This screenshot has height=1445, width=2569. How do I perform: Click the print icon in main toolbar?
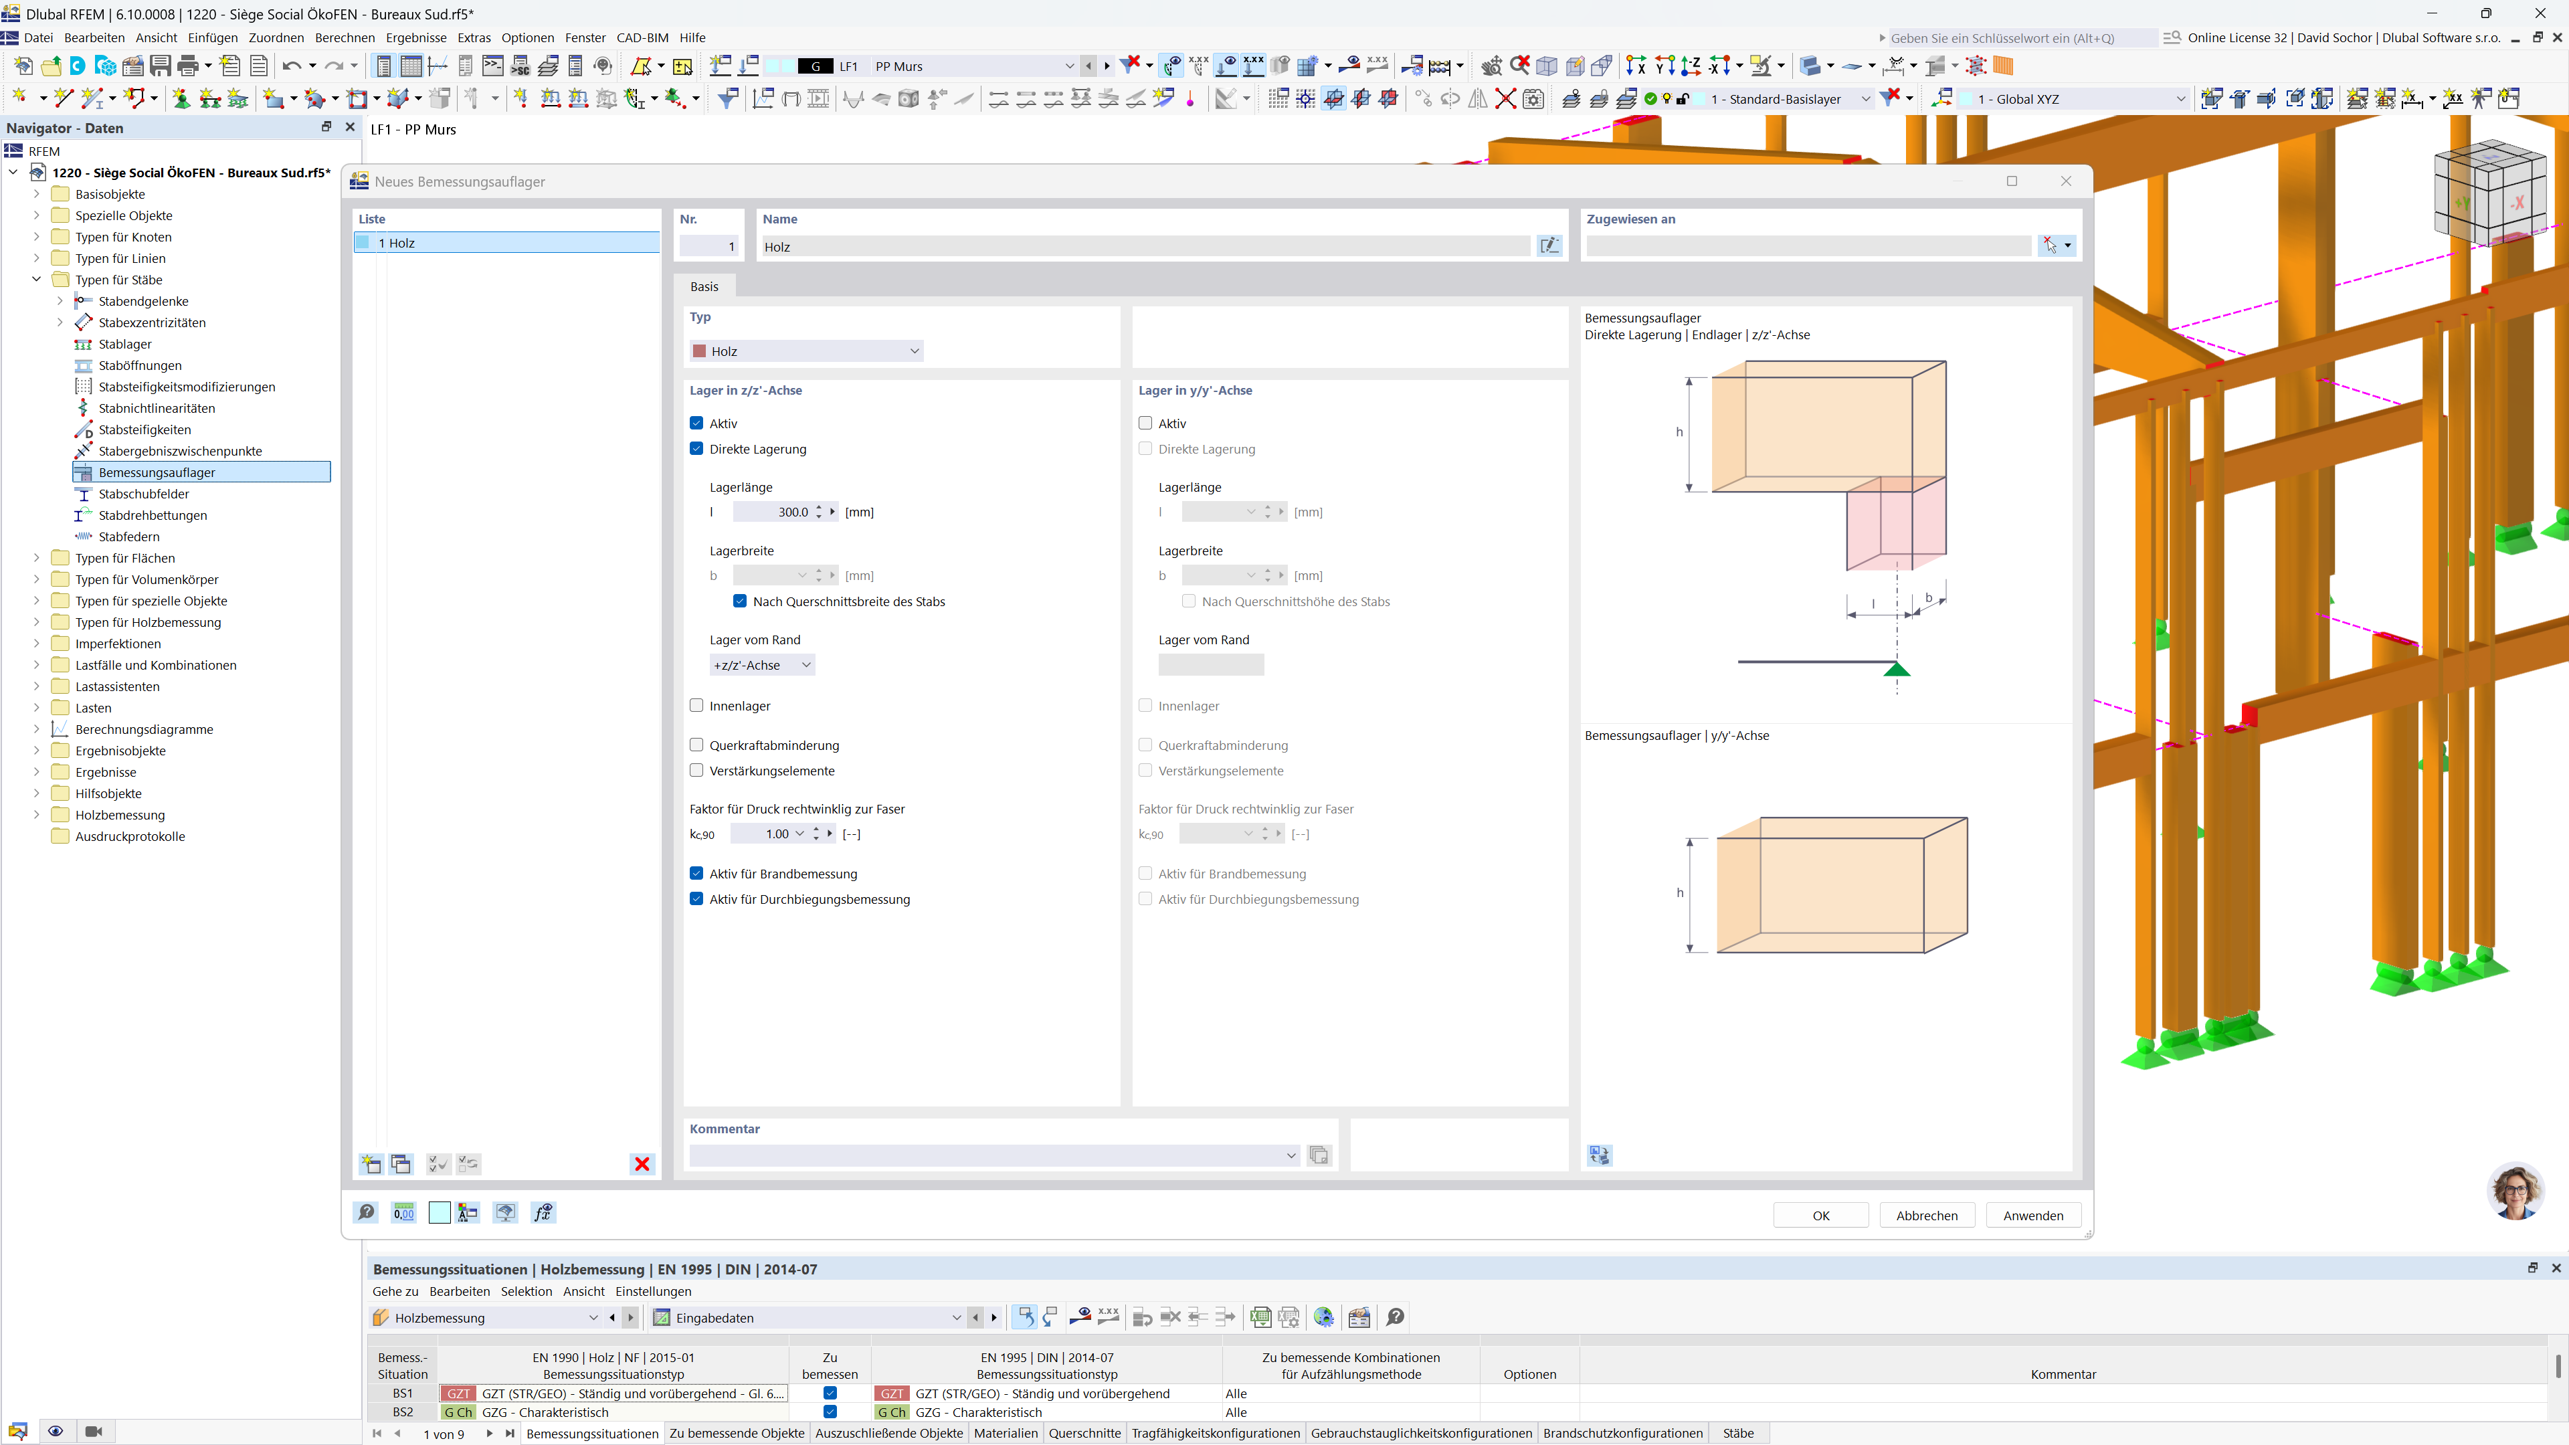pyautogui.click(x=187, y=66)
